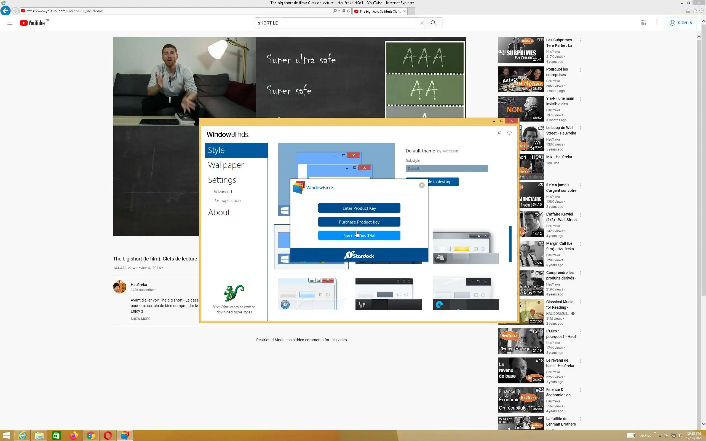Click the Enter Product Key button
Image resolution: width=706 pixels, height=441 pixels.
point(359,208)
